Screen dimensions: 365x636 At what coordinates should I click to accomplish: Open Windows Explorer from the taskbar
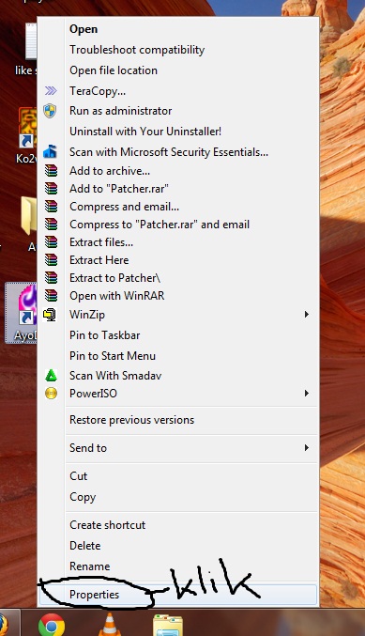[168, 626]
